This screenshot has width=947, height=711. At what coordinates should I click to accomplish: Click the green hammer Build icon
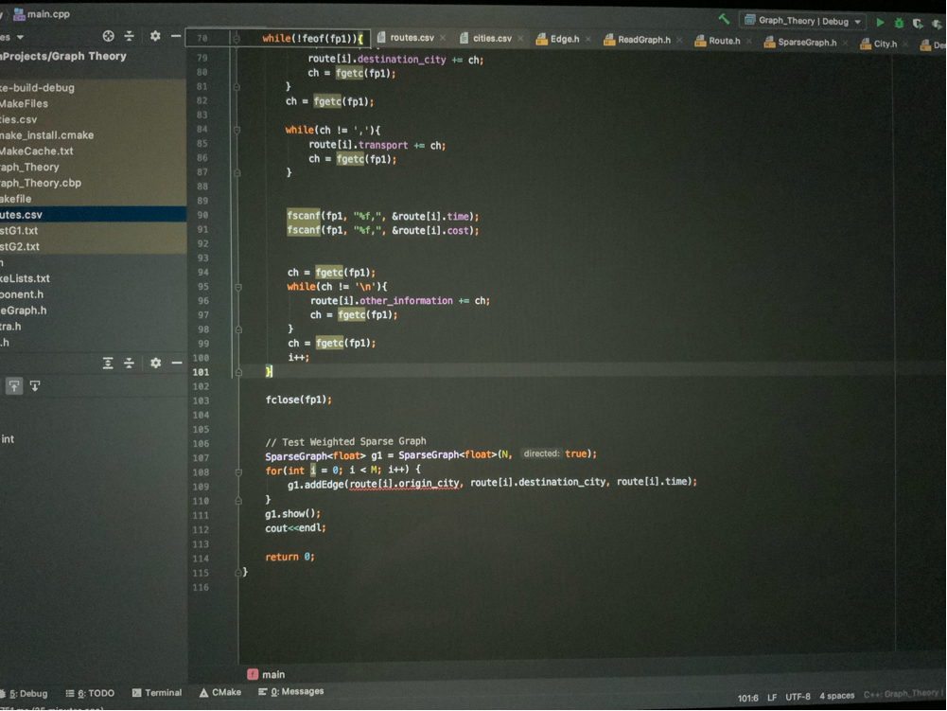[724, 19]
